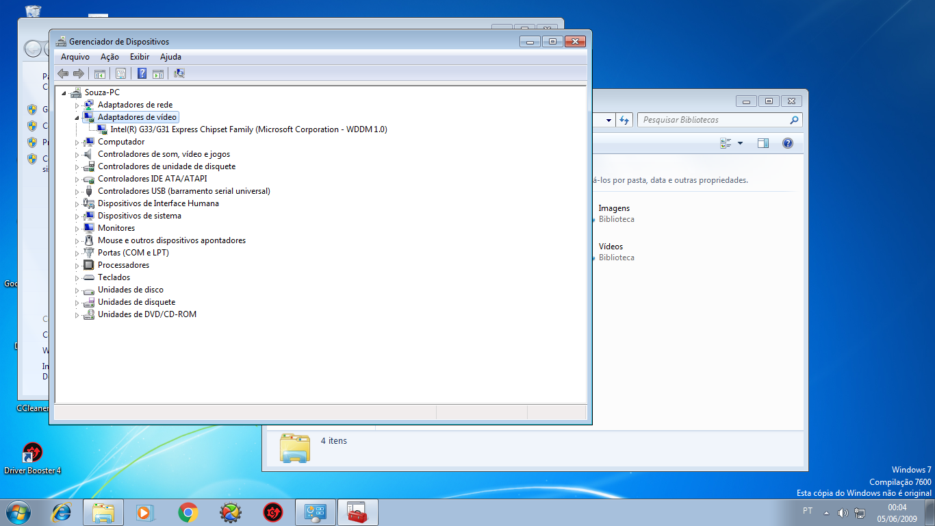Screen dimensions: 935x526
Task: Open the address bar history dropdown in Bibliotecas
Action: point(609,120)
